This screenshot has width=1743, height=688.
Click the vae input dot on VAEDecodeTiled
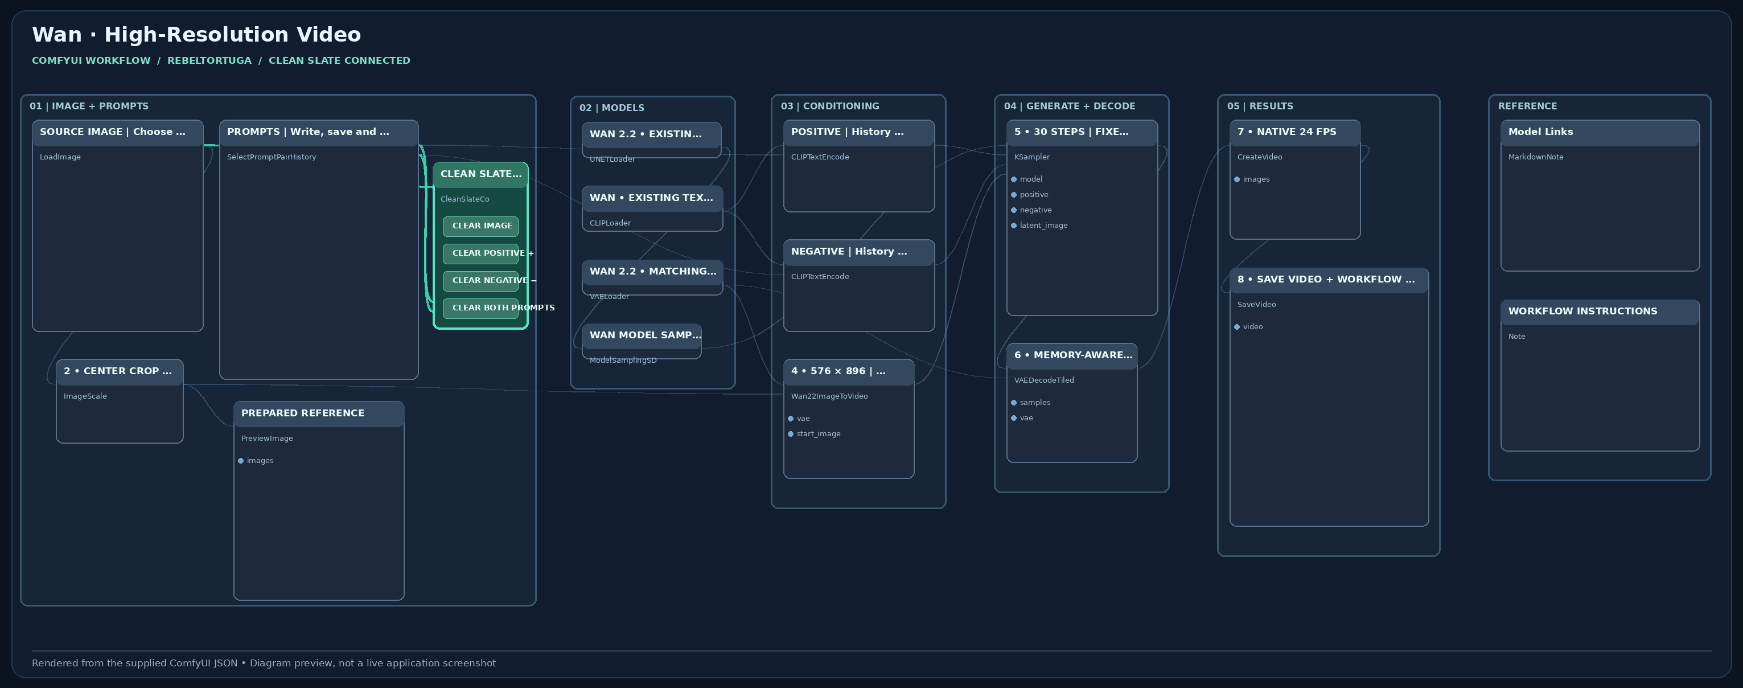(1014, 418)
